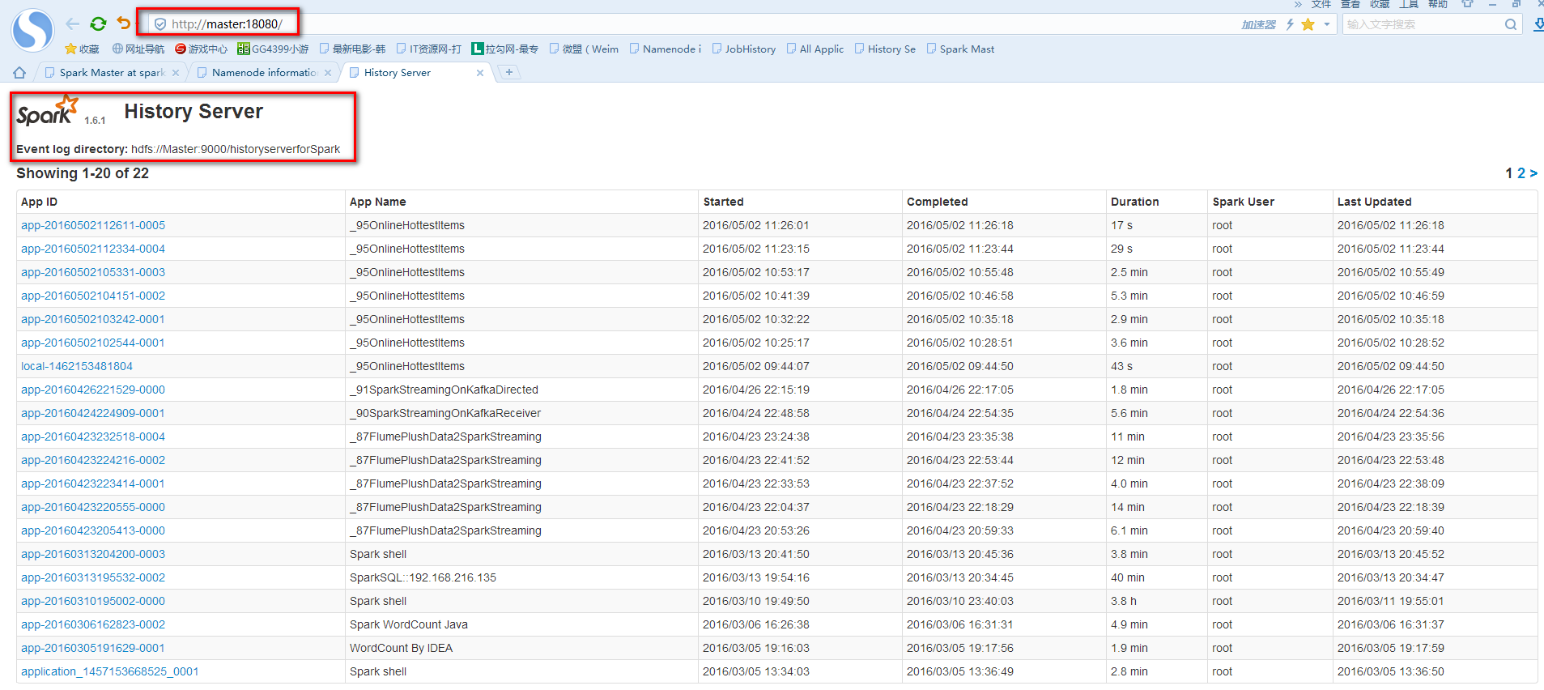Click the 加速器 accelerator label
The image size is (1544, 690).
tap(1259, 25)
